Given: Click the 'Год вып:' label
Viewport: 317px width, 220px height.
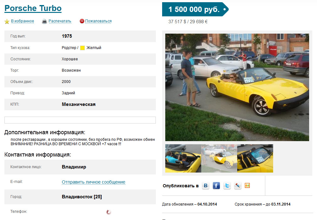Looking at the screenshot, I should click(x=18, y=36).
